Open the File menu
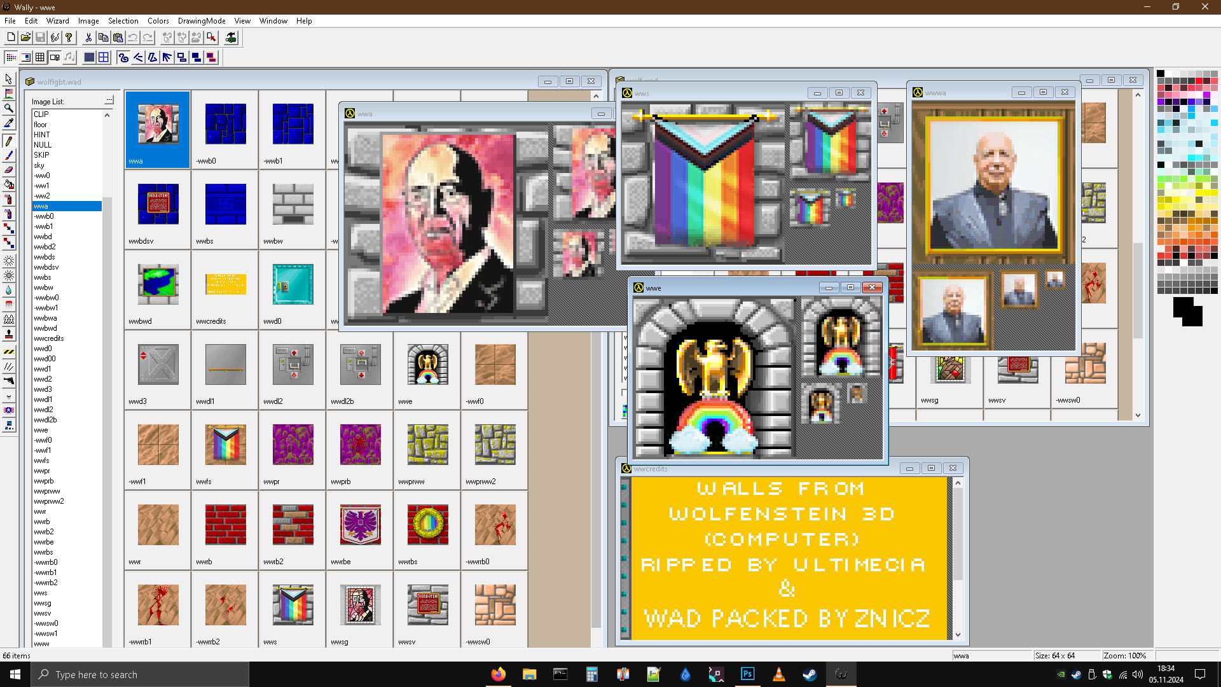The image size is (1221, 687). click(x=10, y=21)
